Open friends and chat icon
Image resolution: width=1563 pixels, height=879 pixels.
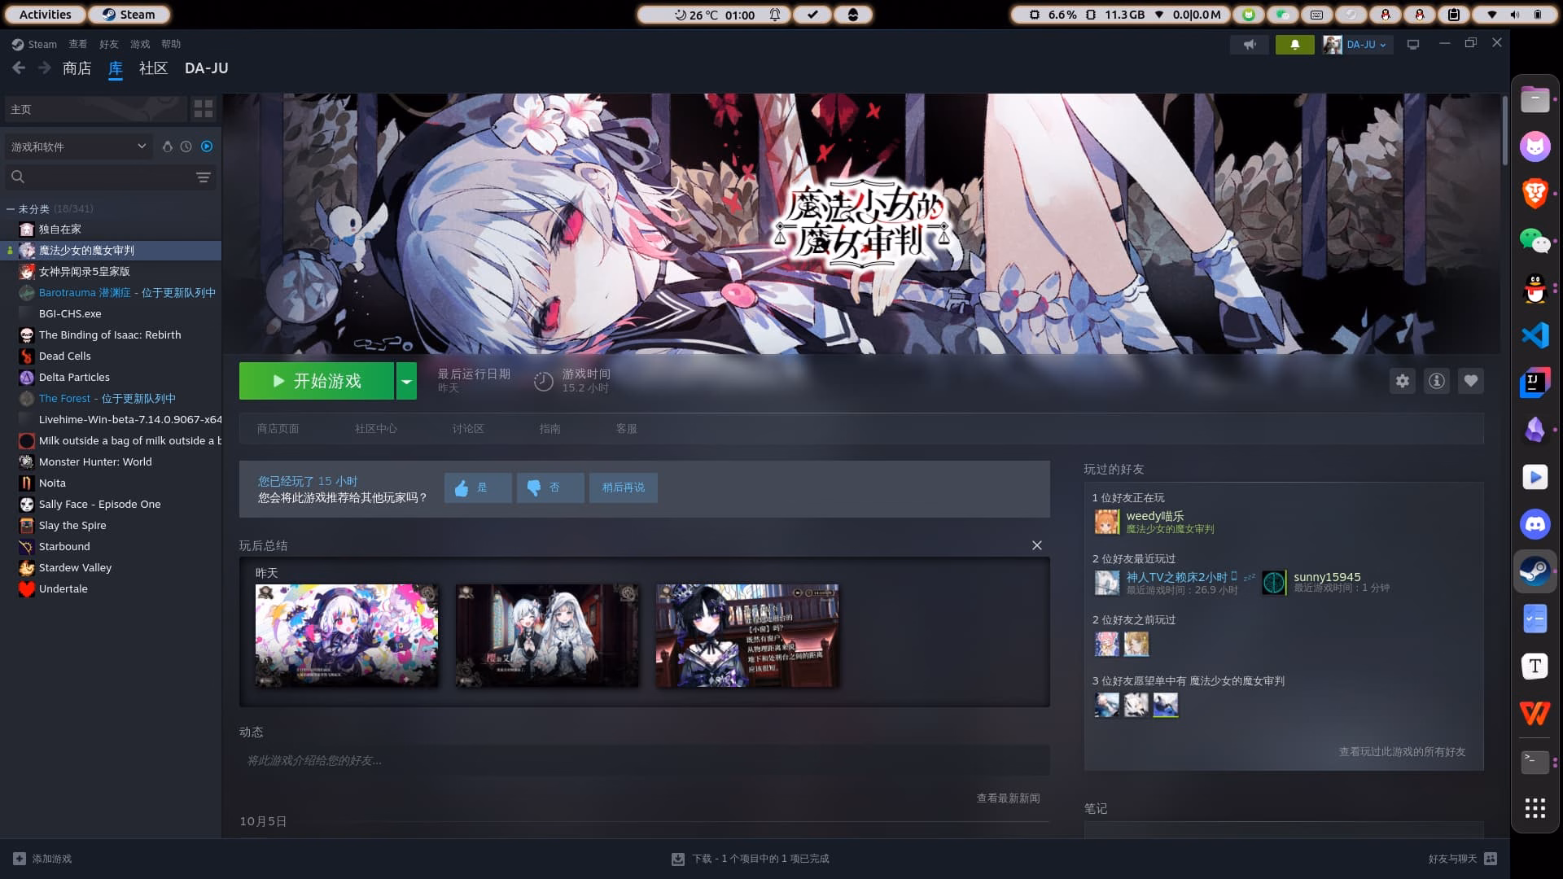point(1491,859)
